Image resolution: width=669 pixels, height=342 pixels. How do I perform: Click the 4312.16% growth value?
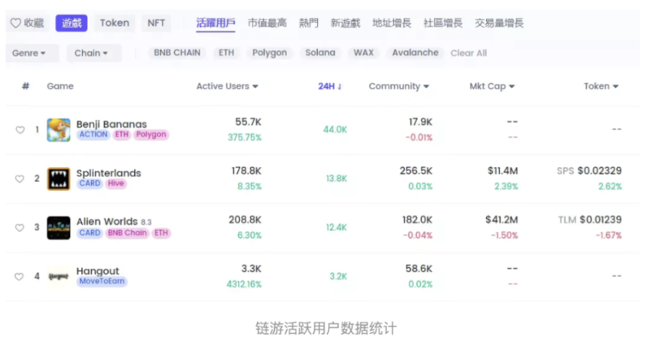[244, 284]
